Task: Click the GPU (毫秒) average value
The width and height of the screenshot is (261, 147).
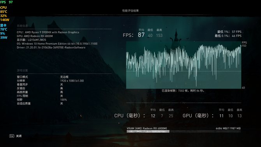Action: (221, 116)
